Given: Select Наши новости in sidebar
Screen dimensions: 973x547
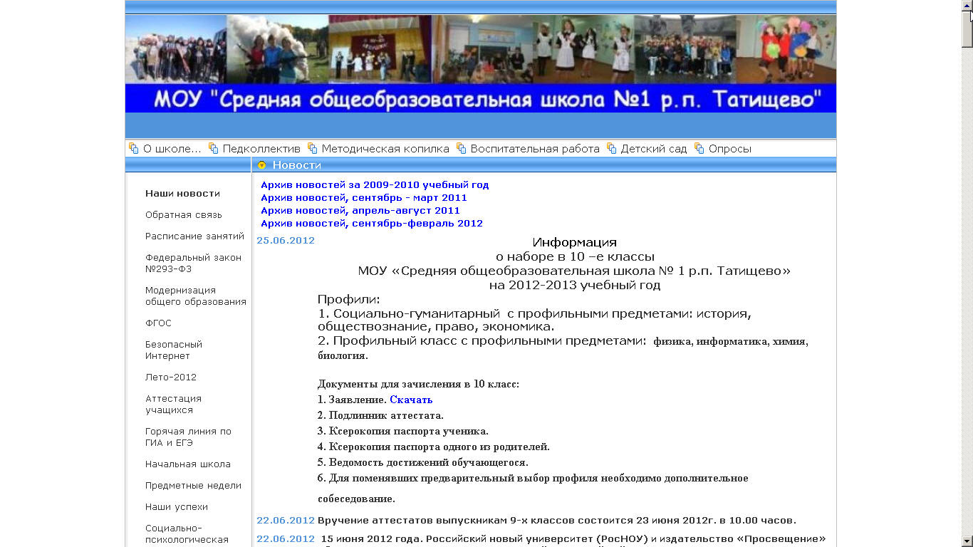Looking at the screenshot, I should tap(182, 193).
